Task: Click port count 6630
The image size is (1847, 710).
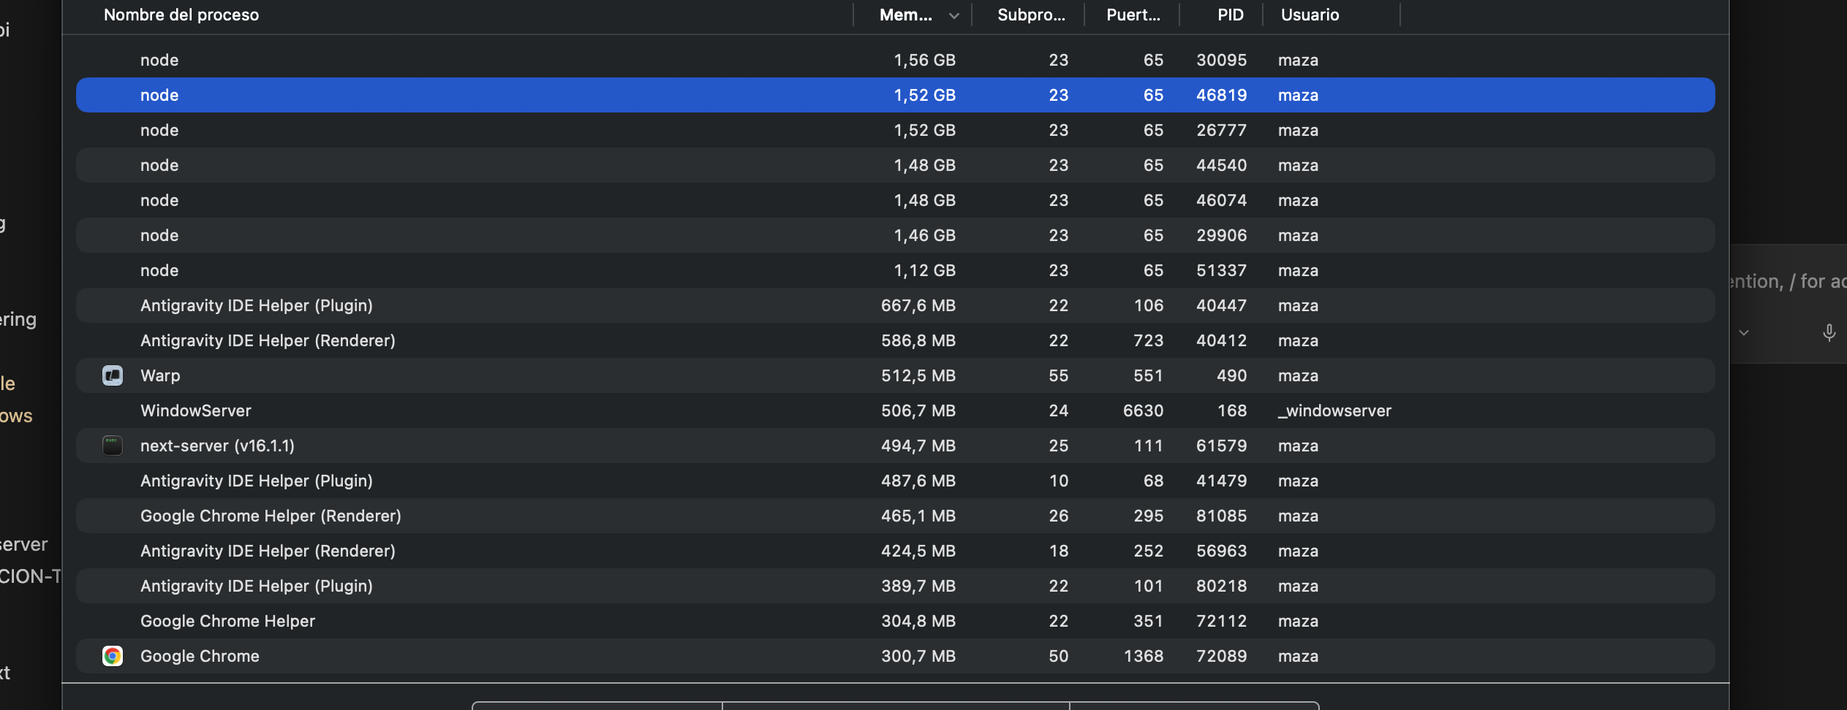Action: pyautogui.click(x=1143, y=411)
